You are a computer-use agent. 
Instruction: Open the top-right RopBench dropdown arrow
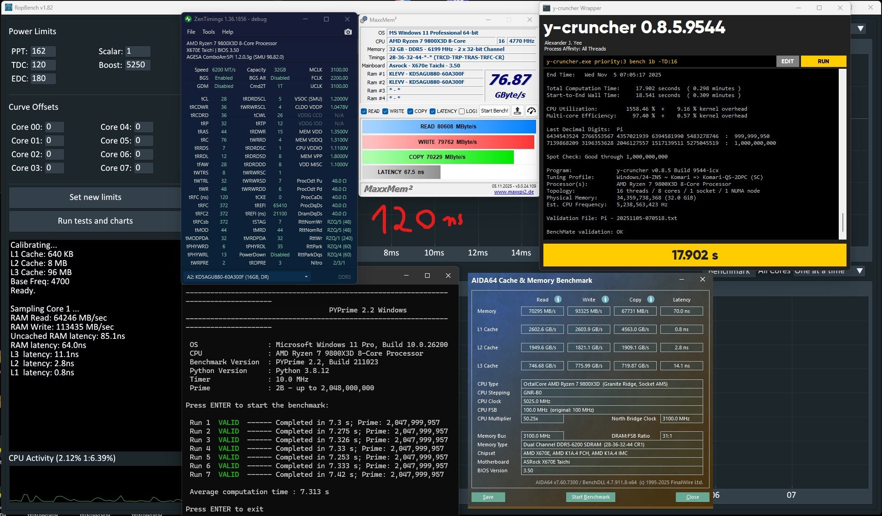pos(860,29)
